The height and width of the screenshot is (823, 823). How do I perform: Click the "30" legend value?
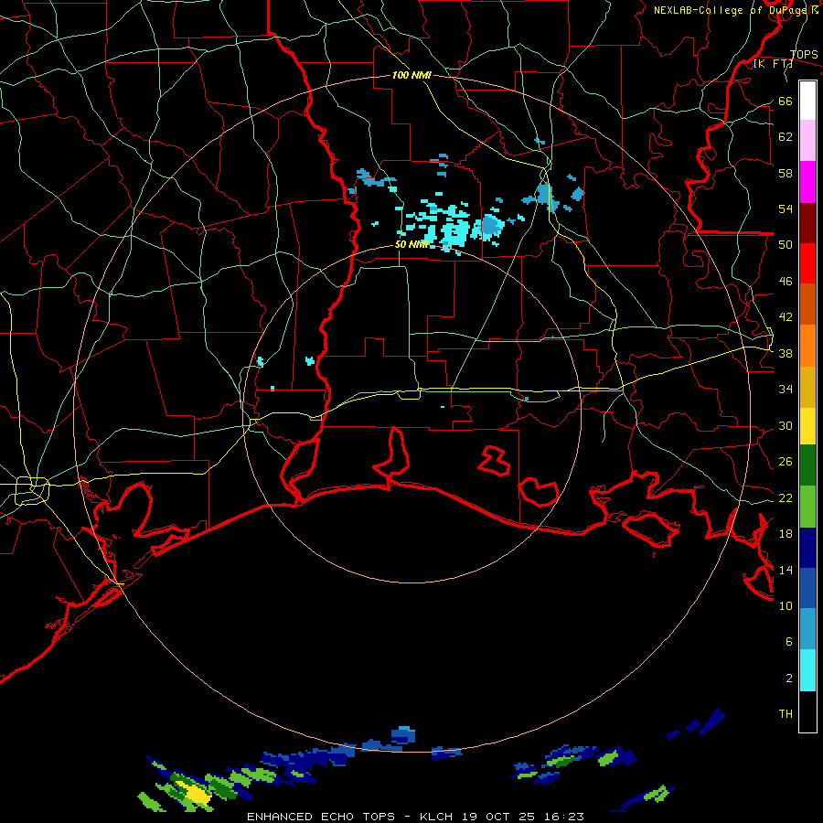click(786, 425)
